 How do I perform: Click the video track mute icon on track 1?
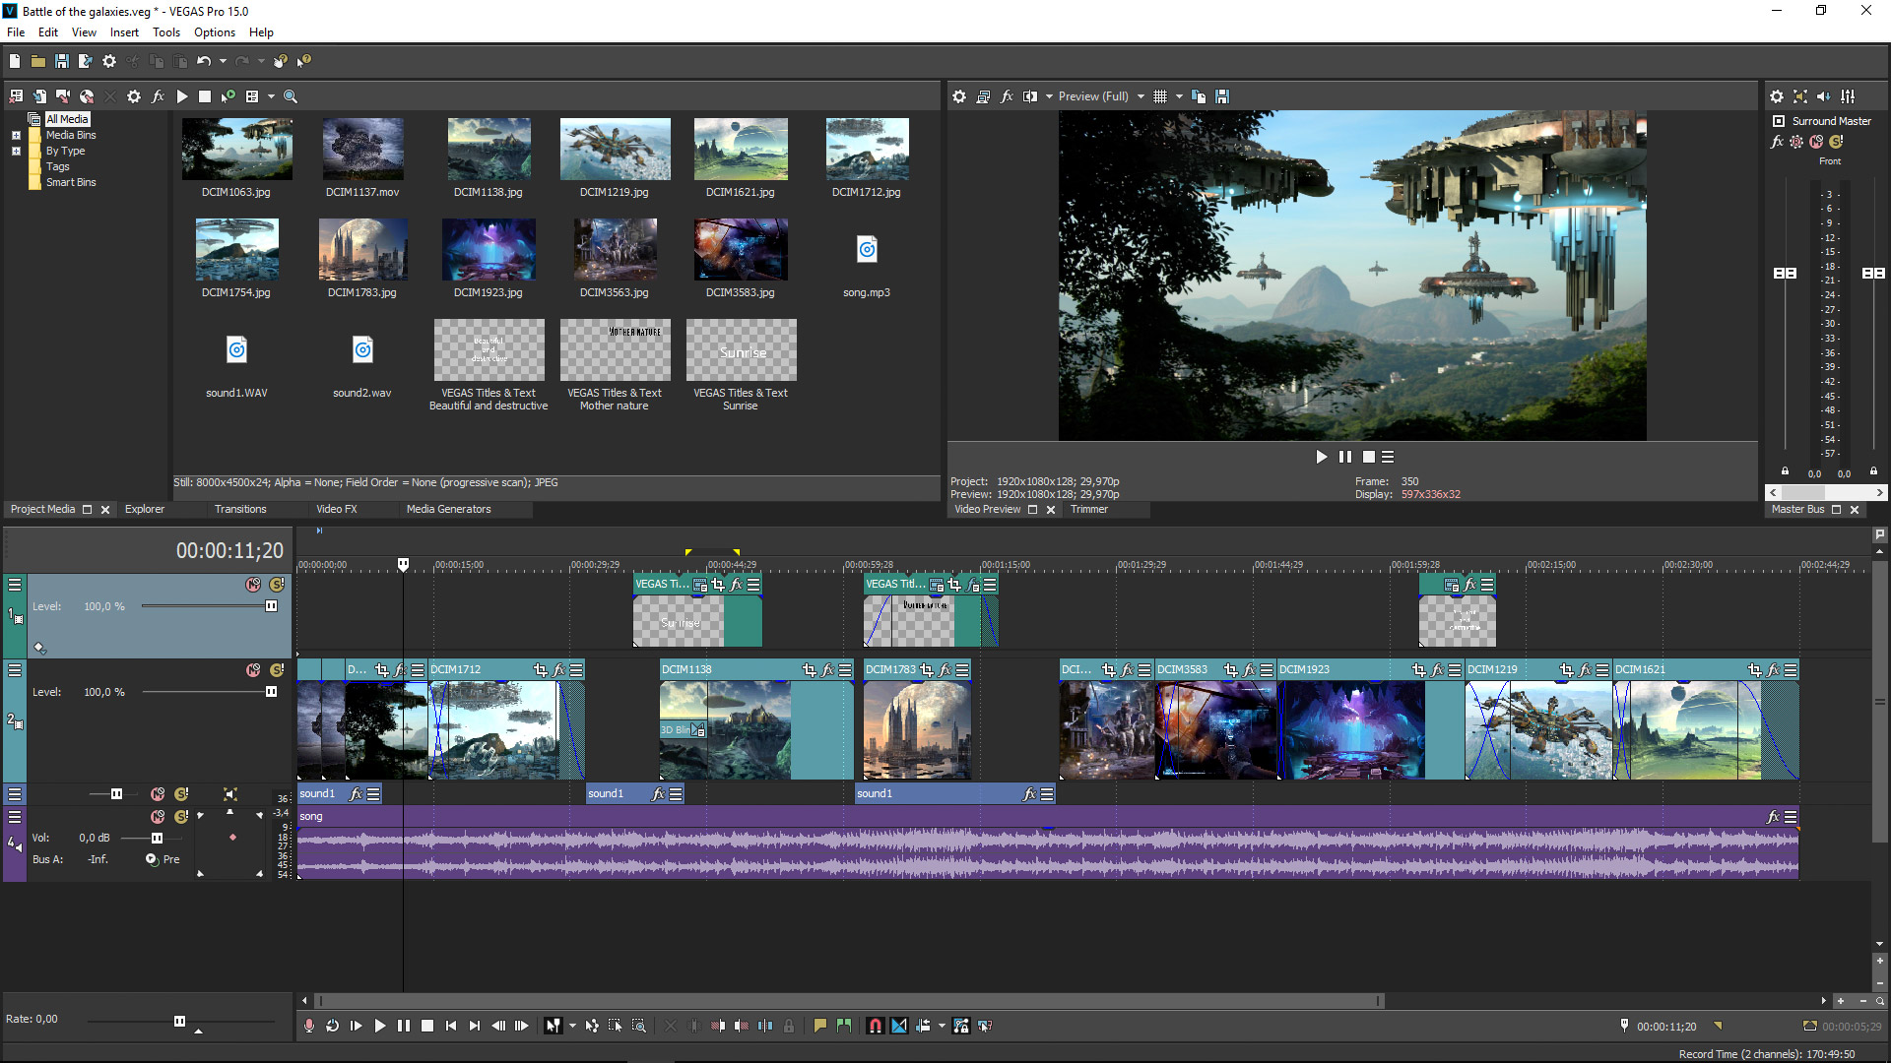(x=253, y=584)
